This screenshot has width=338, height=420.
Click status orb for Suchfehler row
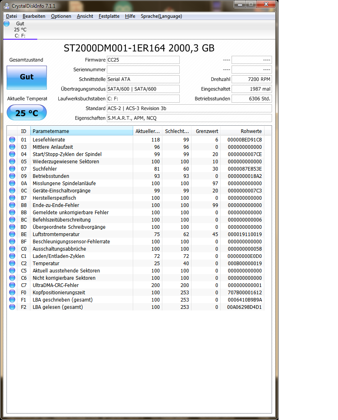click(12, 169)
